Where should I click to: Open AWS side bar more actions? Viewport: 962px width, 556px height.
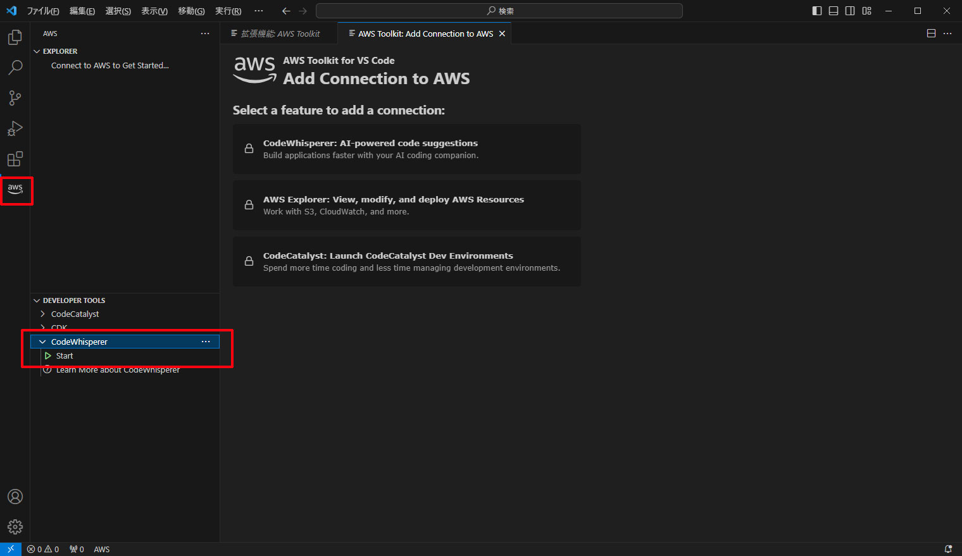point(205,34)
